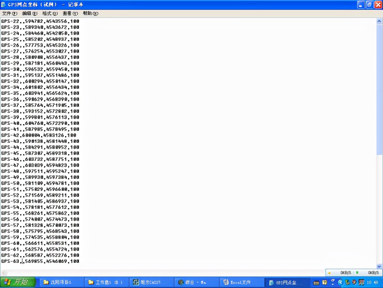Viewport: 383px width, 288px height.
Task: Open the 格式 (Format) menu
Action: [x=50, y=14]
